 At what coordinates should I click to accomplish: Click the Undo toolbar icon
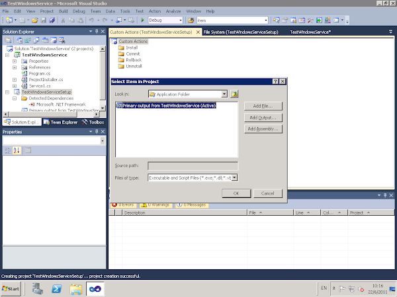91,20
